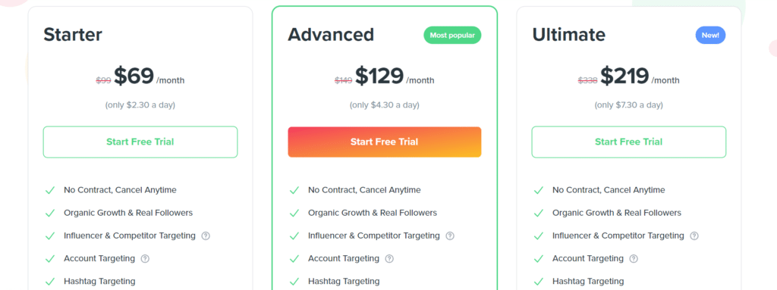This screenshot has width=777, height=290.
Task: Click checkmark beside Advanced Hashtag Targeting
Action: pos(294,282)
